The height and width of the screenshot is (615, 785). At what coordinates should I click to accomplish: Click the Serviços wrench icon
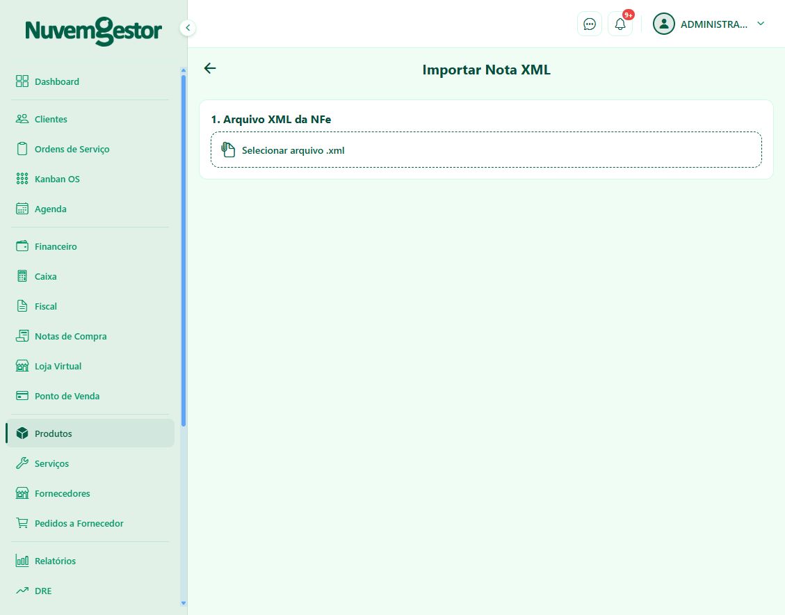point(22,463)
